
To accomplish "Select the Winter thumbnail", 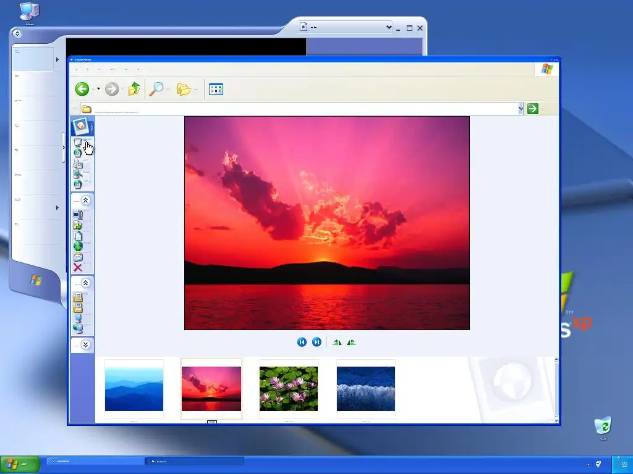I will [366, 389].
